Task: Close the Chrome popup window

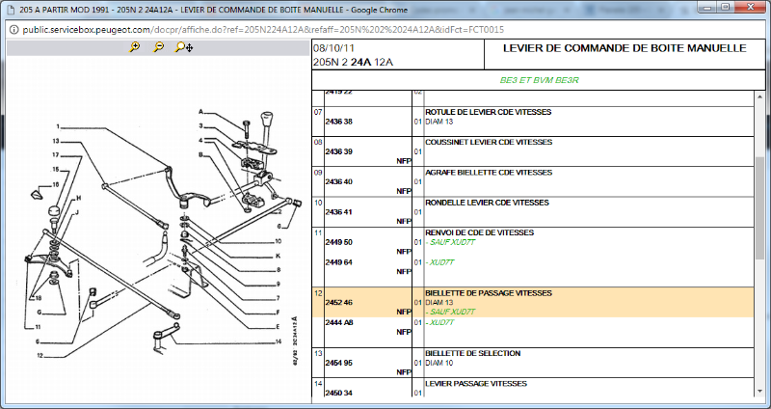Action: coord(751,7)
